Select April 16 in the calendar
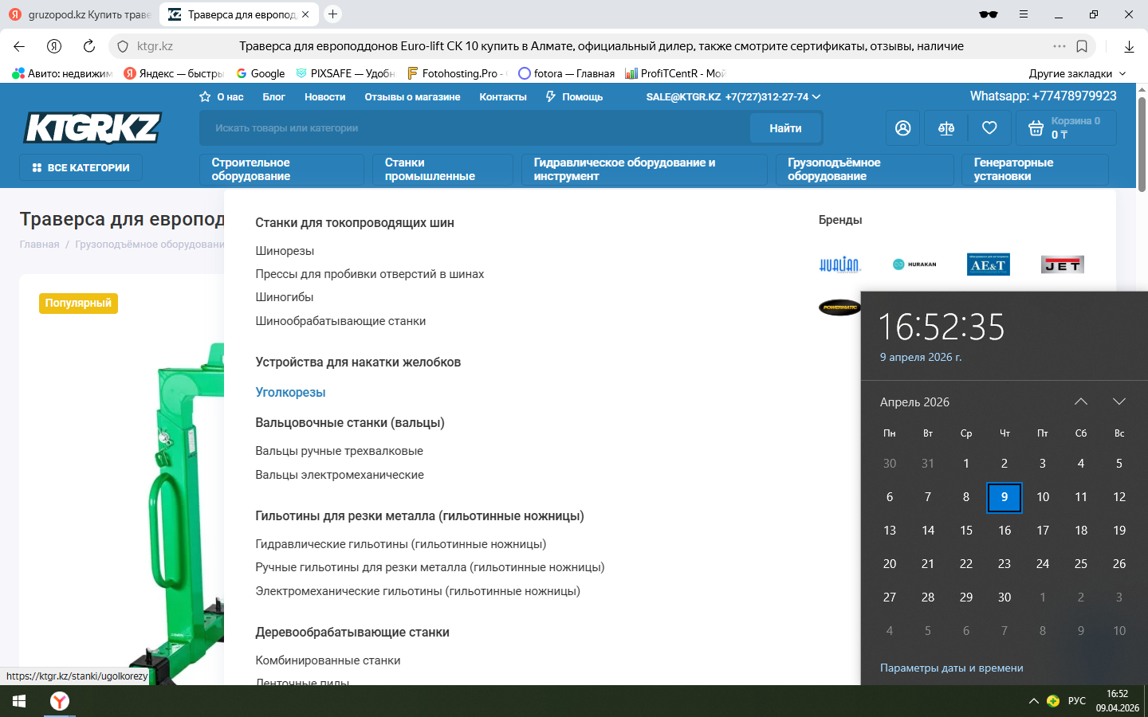The image size is (1148, 717). [x=1005, y=531]
